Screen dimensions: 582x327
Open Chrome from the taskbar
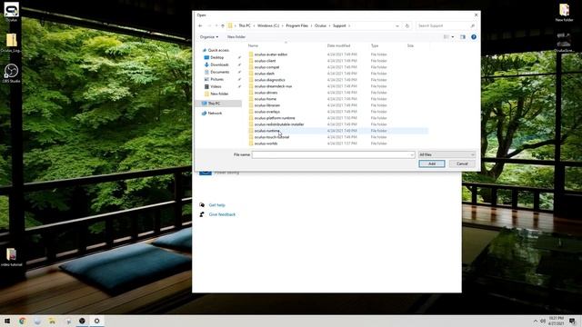click(x=22, y=321)
